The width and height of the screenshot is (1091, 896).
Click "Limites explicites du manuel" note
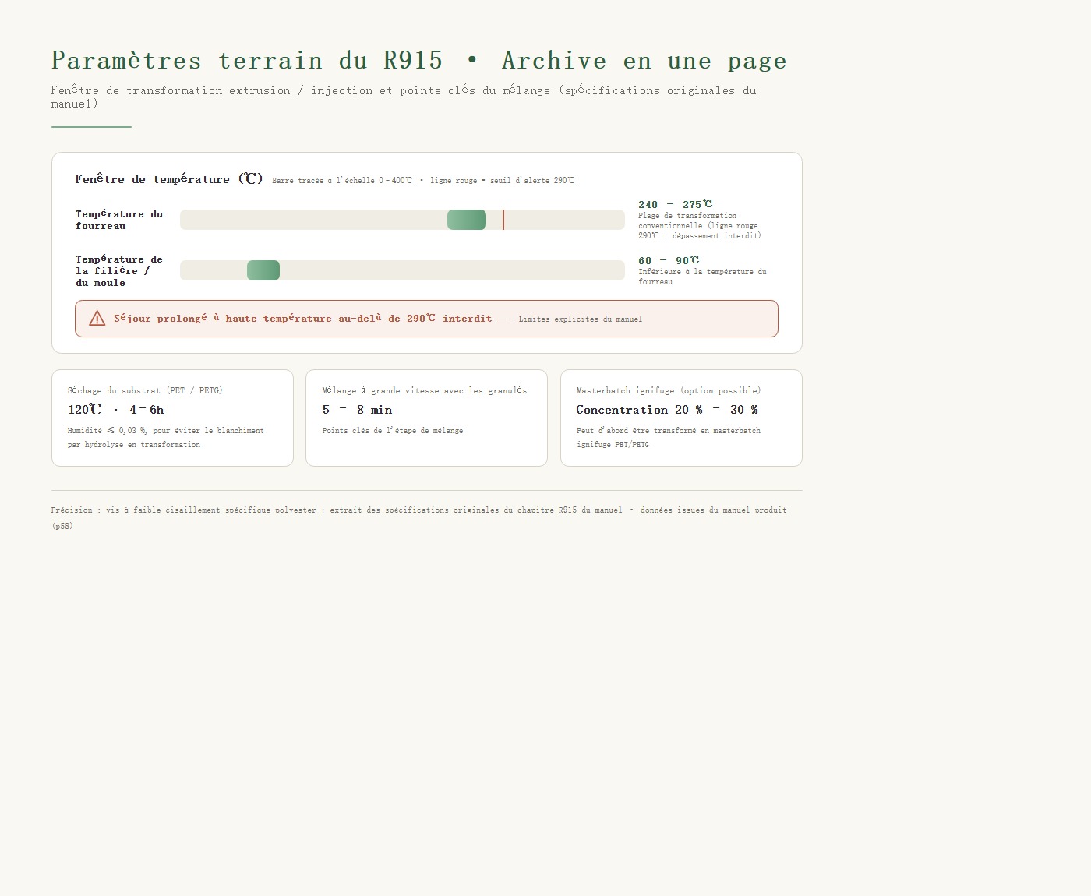(581, 319)
